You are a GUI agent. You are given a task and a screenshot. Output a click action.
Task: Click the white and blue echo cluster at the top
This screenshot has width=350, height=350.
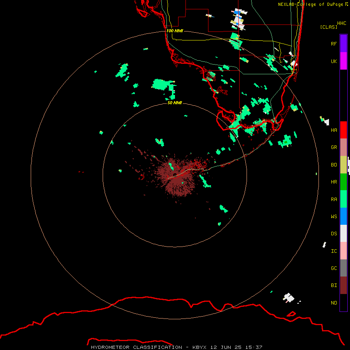coord(238,19)
